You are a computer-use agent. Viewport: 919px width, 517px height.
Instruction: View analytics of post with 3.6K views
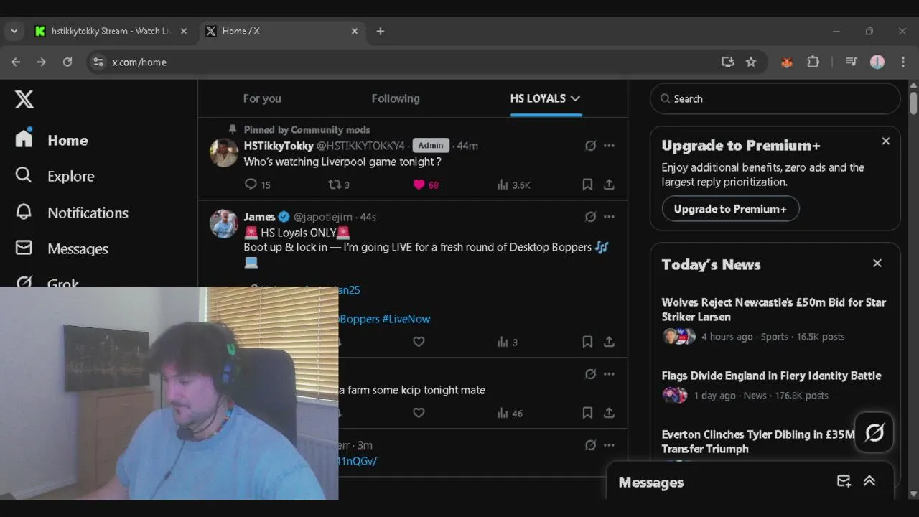(513, 185)
